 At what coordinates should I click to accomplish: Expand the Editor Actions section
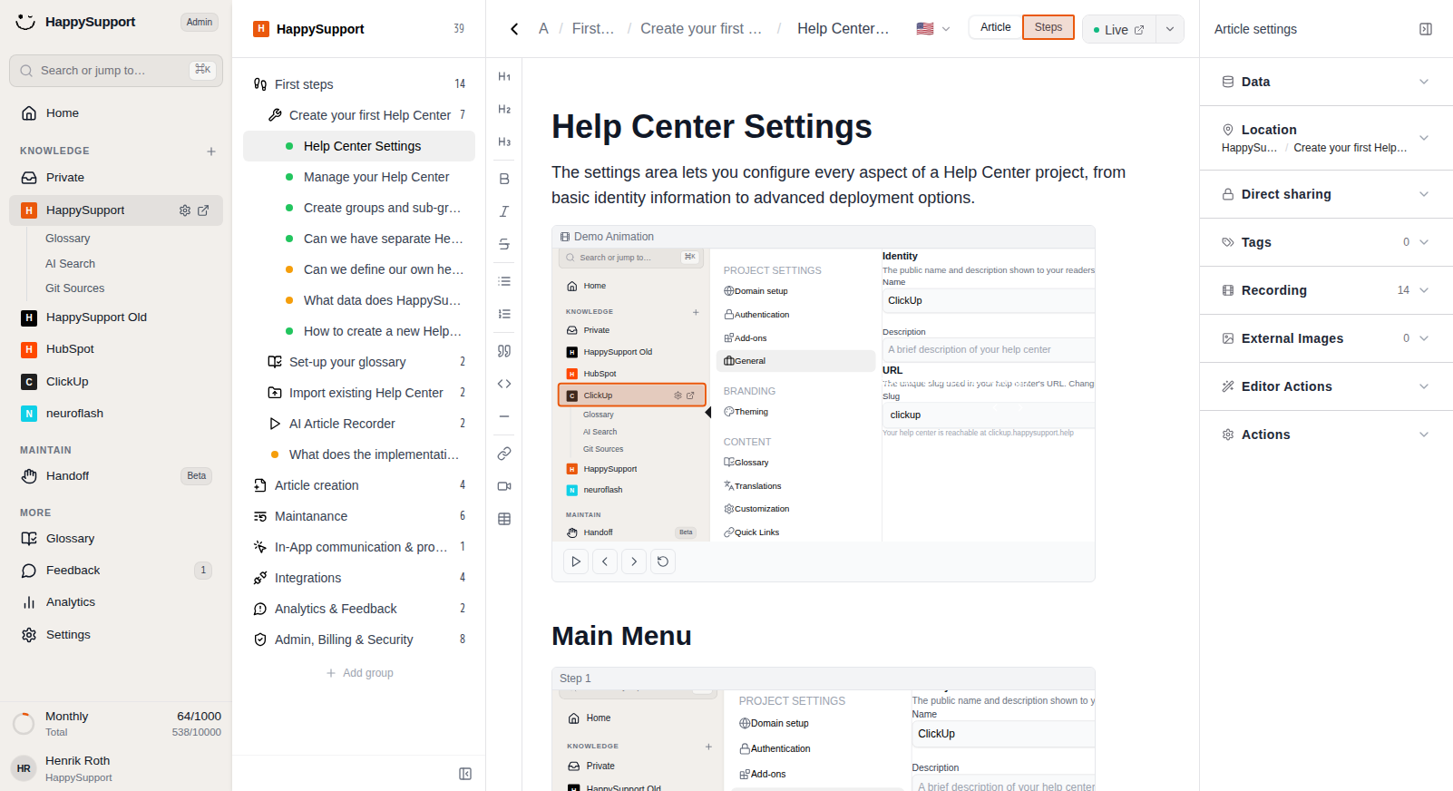1326,386
